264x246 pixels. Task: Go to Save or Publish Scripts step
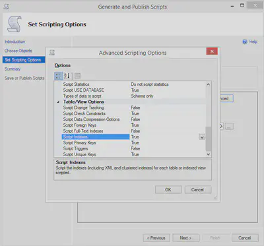pyautogui.click(x=24, y=78)
